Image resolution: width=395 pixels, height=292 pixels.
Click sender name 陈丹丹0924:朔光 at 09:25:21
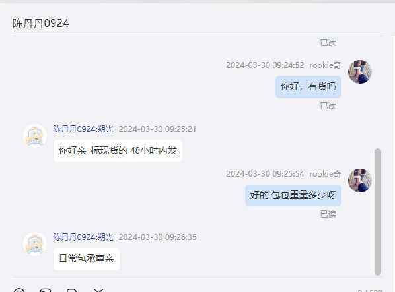coord(83,129)
